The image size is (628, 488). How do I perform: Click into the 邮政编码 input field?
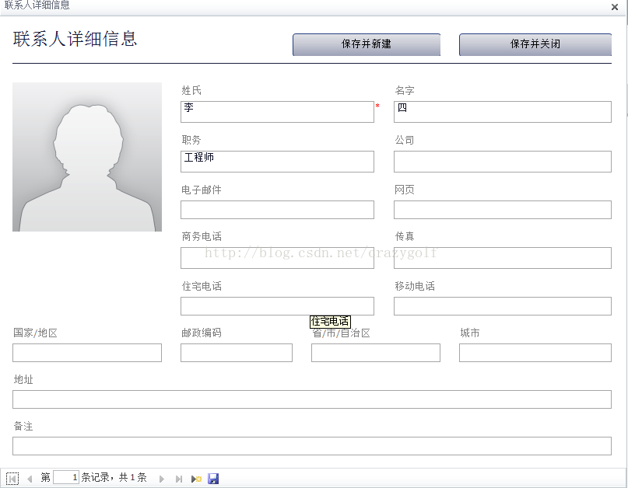tap(237, 353)
